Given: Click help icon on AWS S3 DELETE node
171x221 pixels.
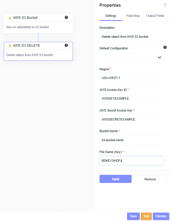Looking at the screenshot, I should point(66,45).
